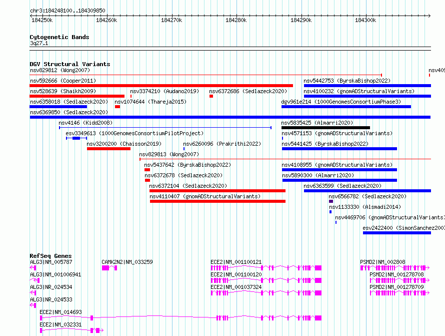This screenshot has height=336, width=445.
Task: Open ECE2|NM_032331 gene label
Action: (60, 324)
